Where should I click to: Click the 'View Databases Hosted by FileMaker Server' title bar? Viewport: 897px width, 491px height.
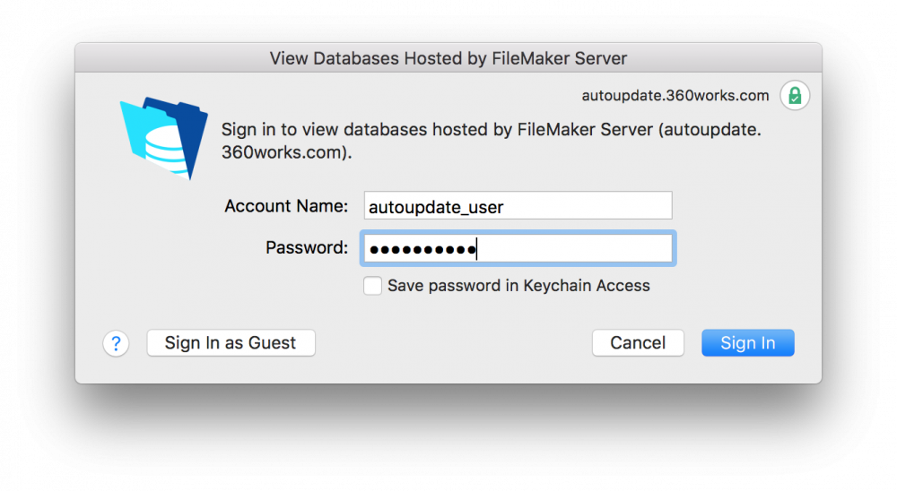pyautogui.click(x=448, y=58)
